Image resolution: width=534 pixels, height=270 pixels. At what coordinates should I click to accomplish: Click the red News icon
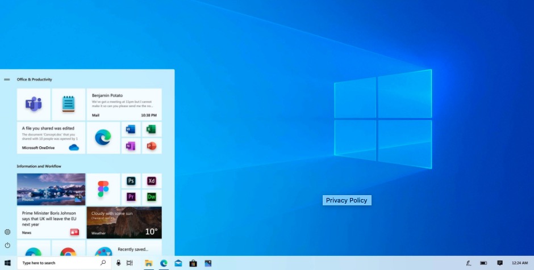click(x=74, y=232)
